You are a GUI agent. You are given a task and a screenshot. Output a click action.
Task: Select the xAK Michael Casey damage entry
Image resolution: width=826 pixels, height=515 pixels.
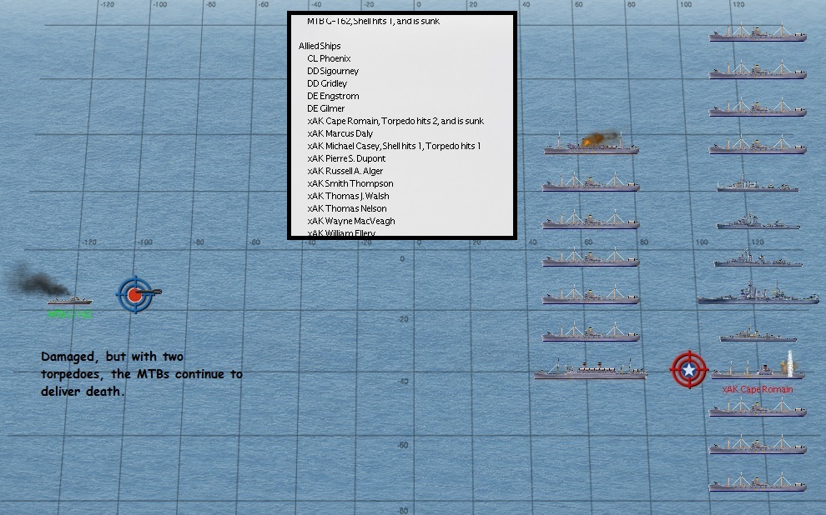(394, 146)
